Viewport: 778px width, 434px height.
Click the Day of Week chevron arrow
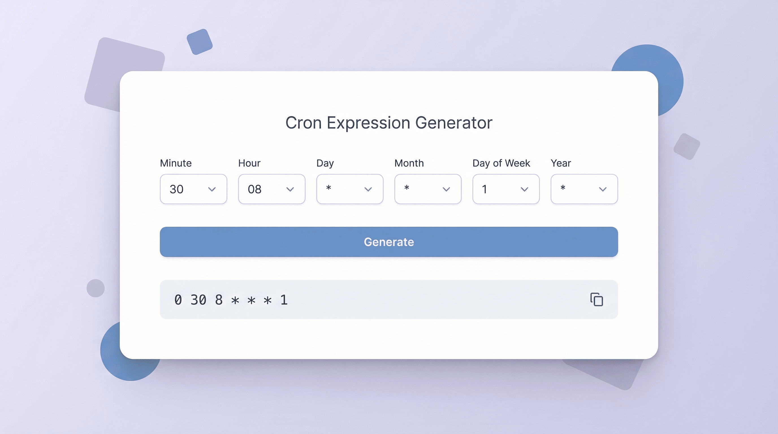pyautogui.click(x=525, y=189)
